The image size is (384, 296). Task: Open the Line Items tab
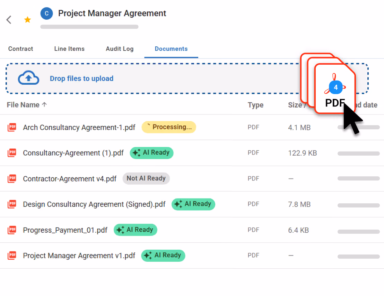pyautogui.click(x=69, y=49)
